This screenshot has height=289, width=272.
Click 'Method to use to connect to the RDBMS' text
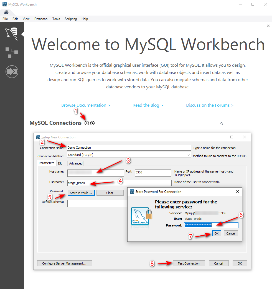point(220,156)
